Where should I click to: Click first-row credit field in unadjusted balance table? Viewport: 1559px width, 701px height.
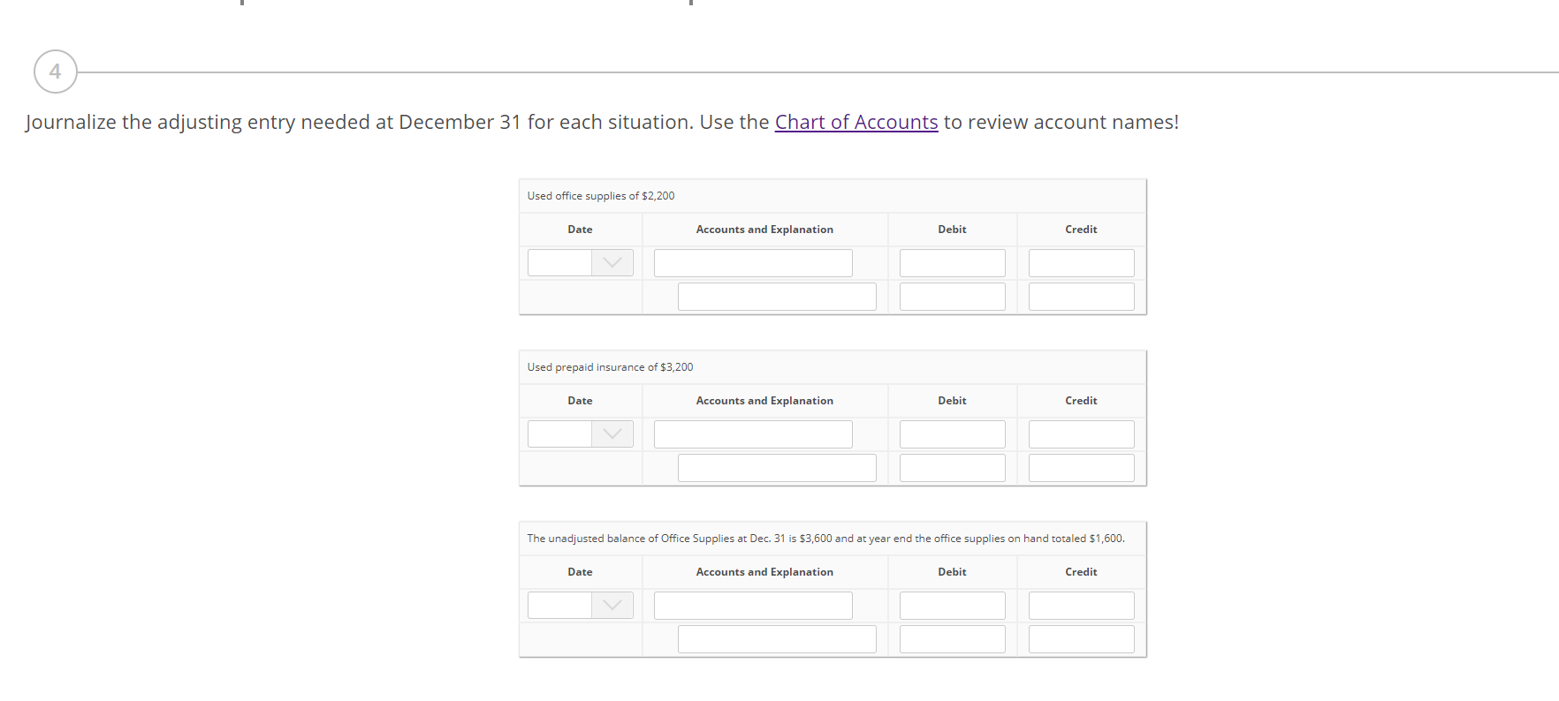[1082, 605]
